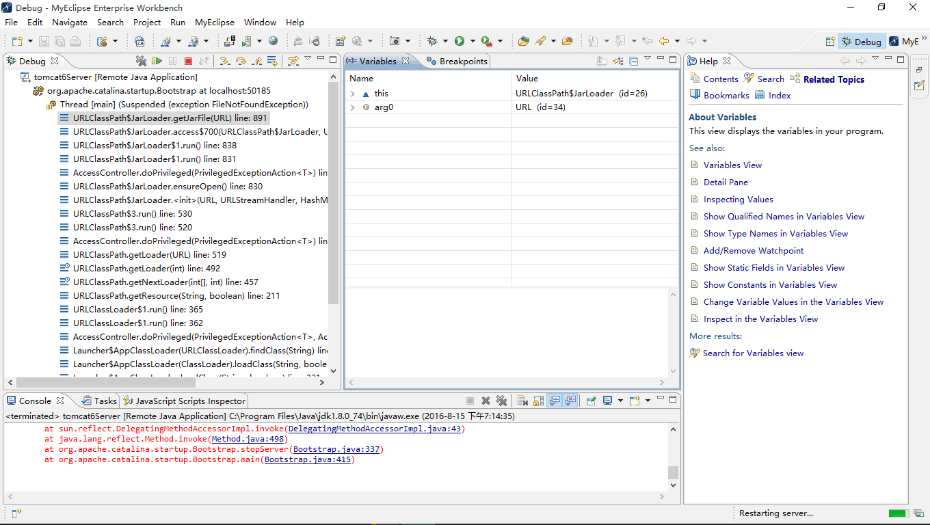Click the Resume button in Debug view

157,61
